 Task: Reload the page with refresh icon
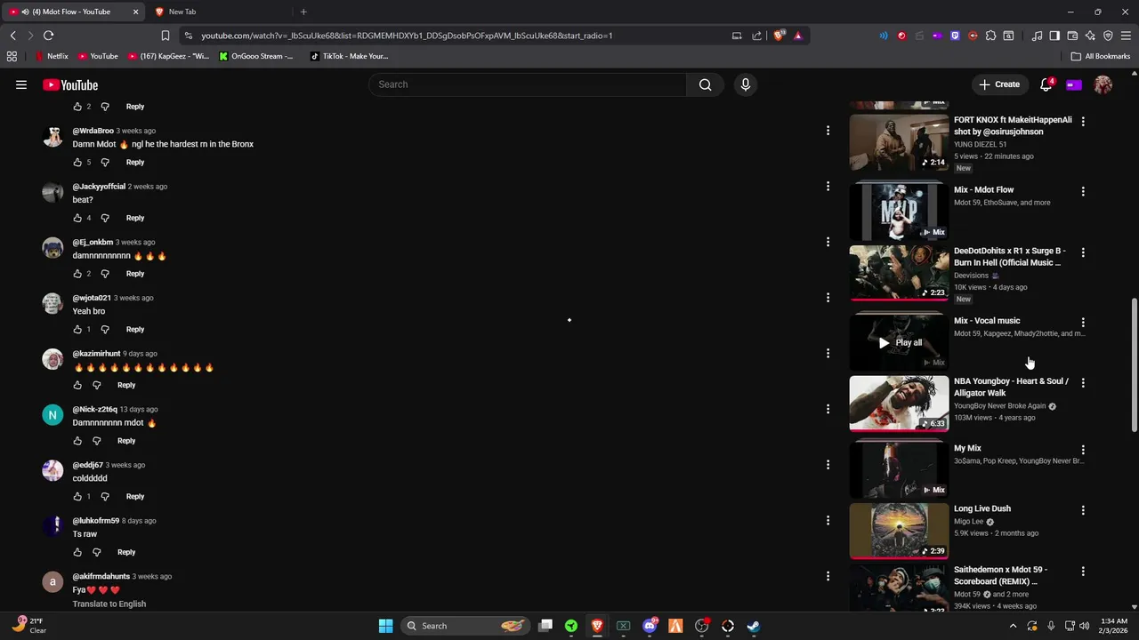pyautogui.click(x=48, y=36)
